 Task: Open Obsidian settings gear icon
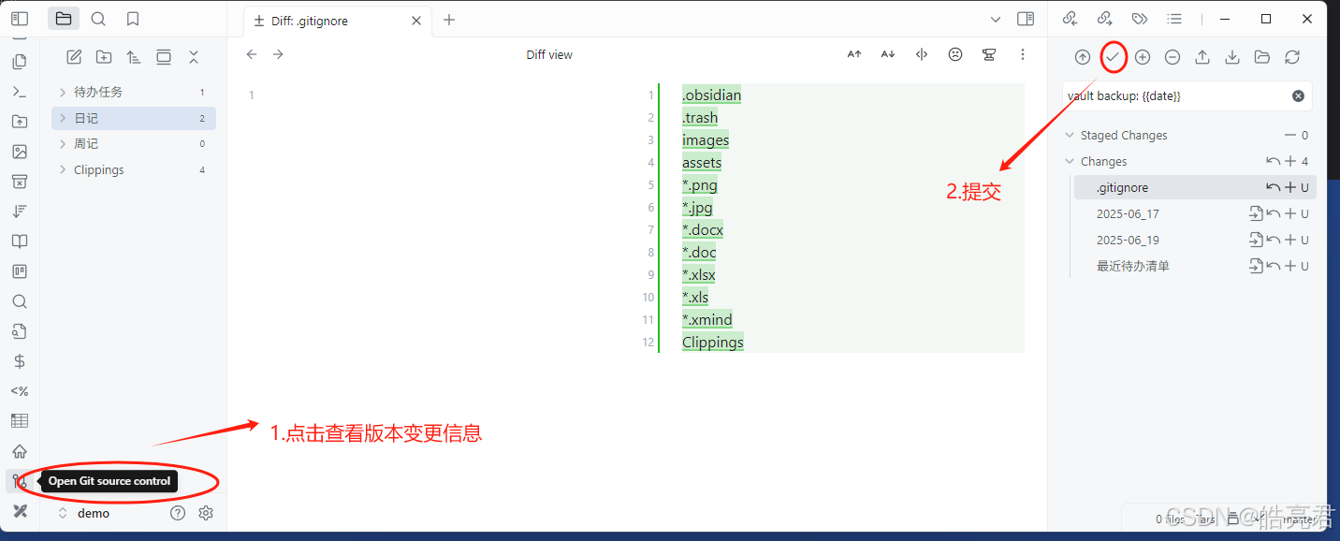pos(206,513)
